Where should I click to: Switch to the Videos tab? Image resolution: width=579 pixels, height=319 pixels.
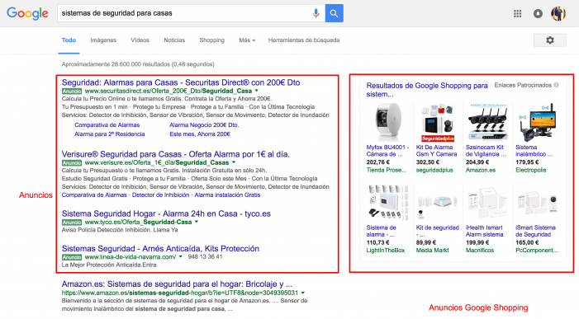[x=140, y=40]
